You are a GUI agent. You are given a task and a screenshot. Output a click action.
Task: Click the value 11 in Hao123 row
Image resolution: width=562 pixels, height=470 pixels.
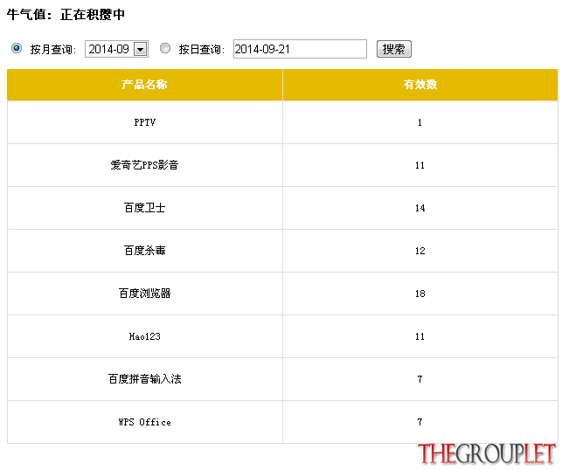(x=420, y=336)
